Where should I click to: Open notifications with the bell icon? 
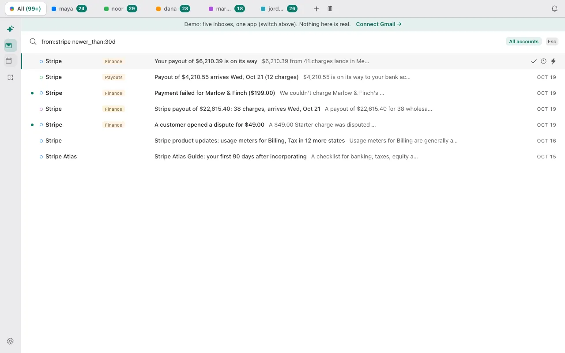[555, 9]
